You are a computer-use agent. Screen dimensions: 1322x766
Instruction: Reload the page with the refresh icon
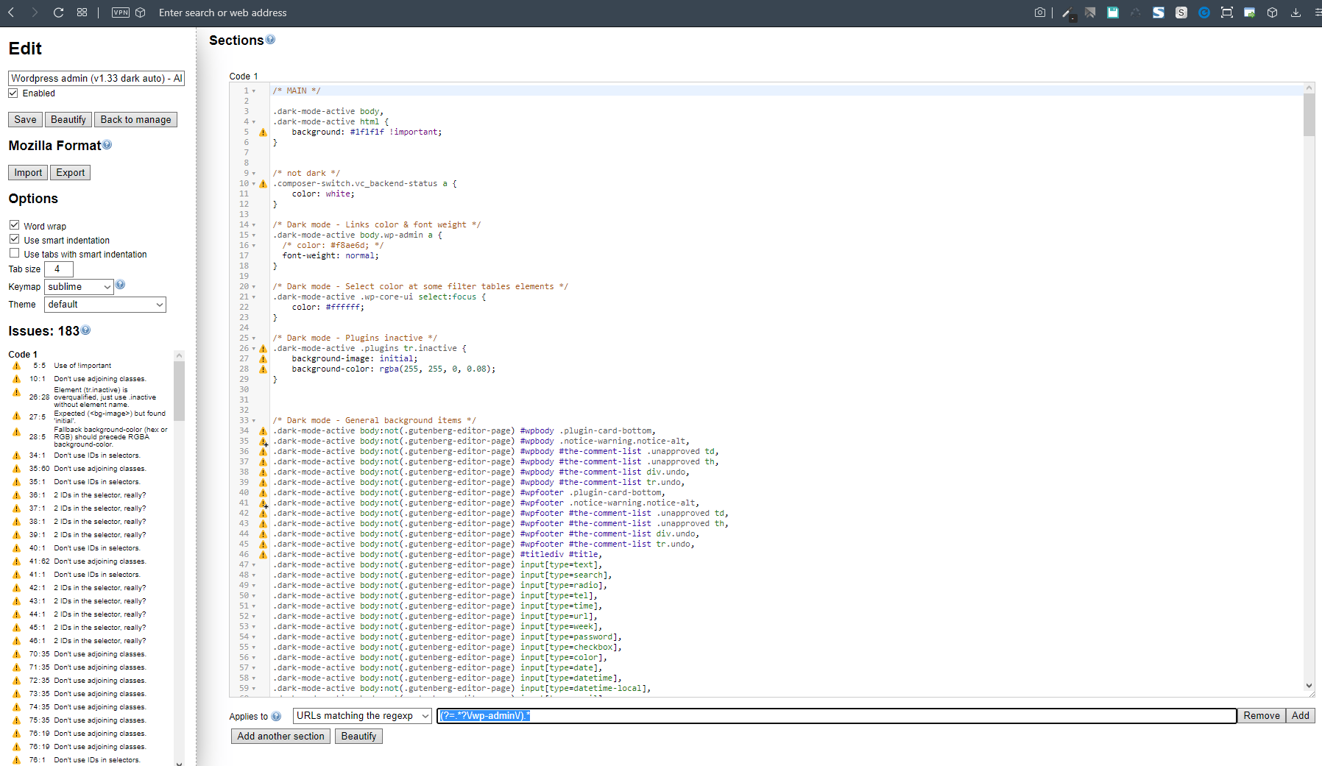[x=59, y=13]
